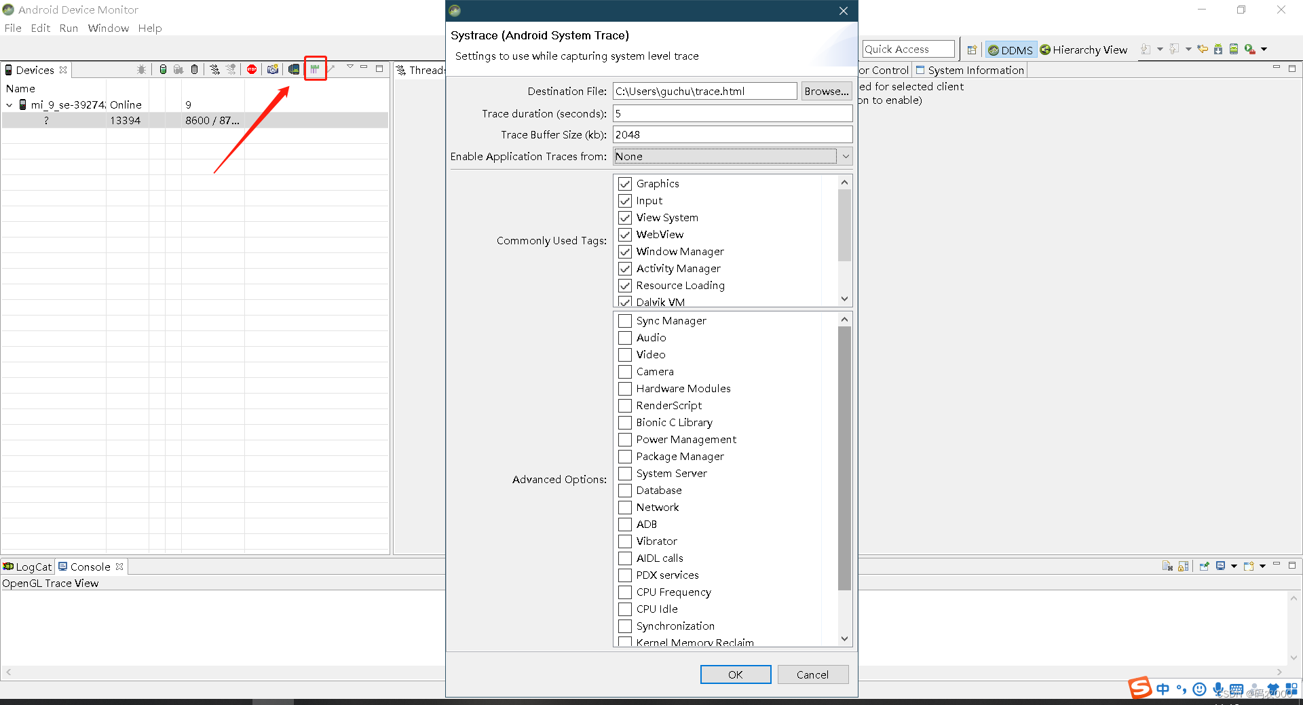Viewport: 1303px width, 705px height.
Task: Check the CPU Frequency checkbox
Action: click(625, 592)
